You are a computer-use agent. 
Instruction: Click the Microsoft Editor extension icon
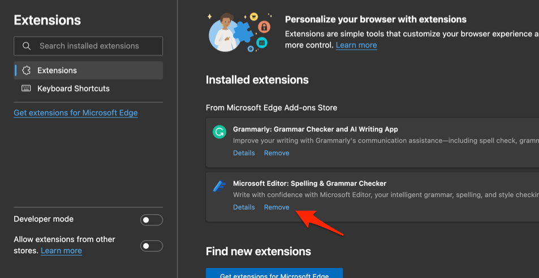(x=219, y=186)
